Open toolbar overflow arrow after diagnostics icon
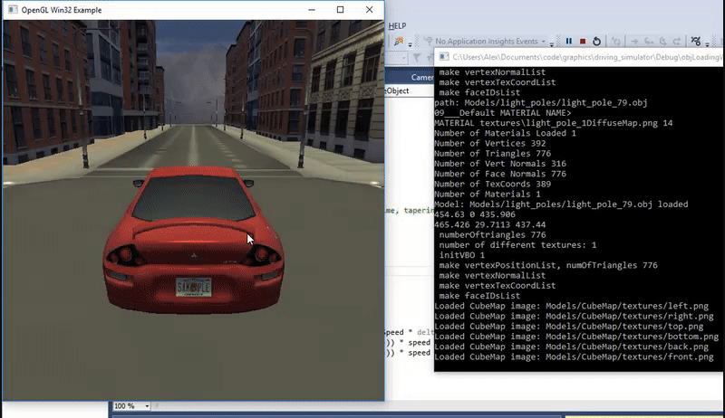The width and height of the screenshot is (725, 418). click(410, 44)
